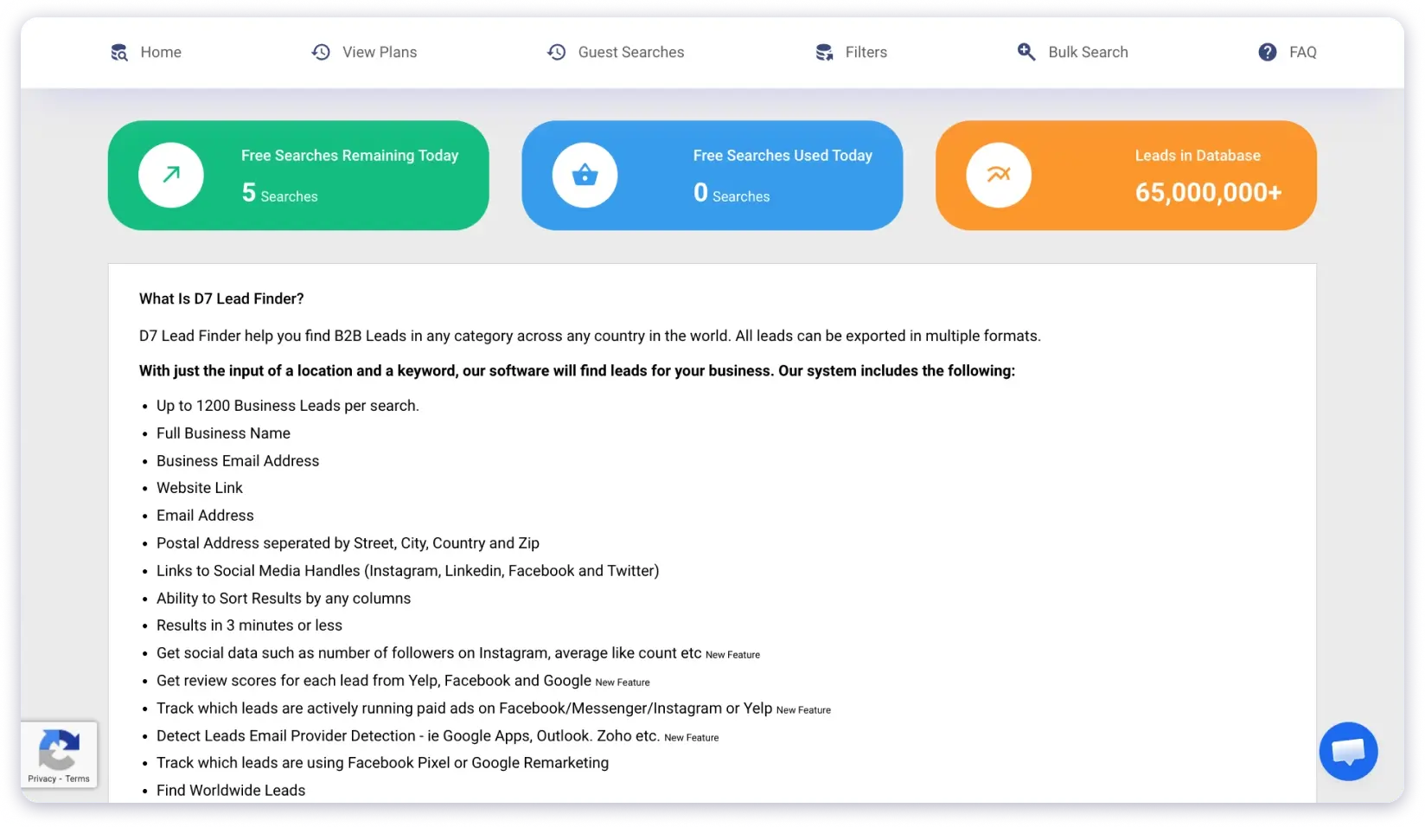Screen dimensions: 1425x827
Task: Click the green card arrow icon
Action: click(x=171, y=175)
